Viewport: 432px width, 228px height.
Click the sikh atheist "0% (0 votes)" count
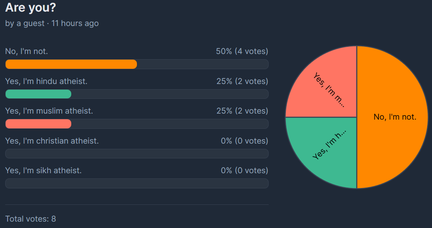pos(244,170)
